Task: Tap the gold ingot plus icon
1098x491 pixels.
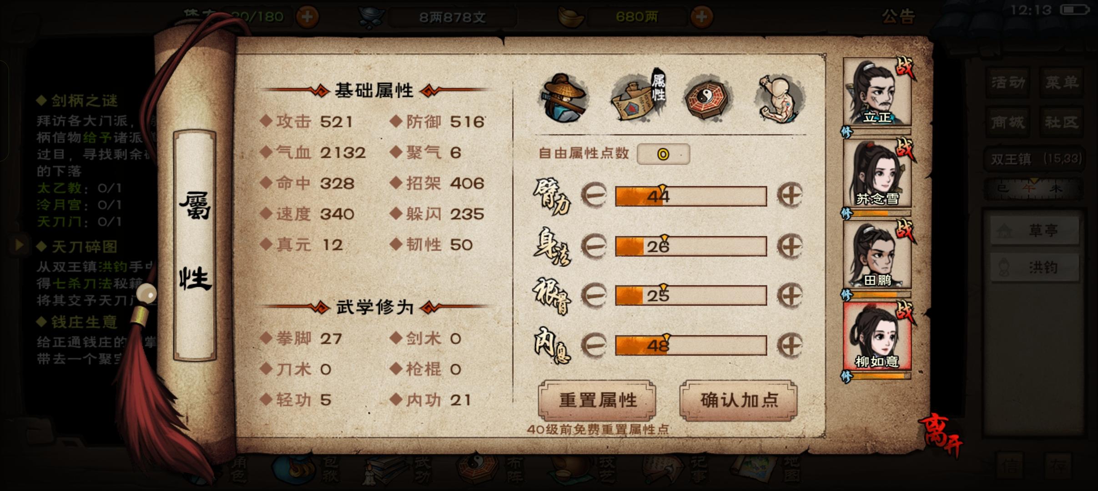Action: point(702,17)
